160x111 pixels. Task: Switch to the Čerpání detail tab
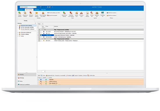(x=75, y=76)
